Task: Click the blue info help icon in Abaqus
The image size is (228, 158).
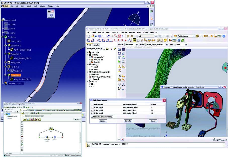Action: (x=224, y=36)
